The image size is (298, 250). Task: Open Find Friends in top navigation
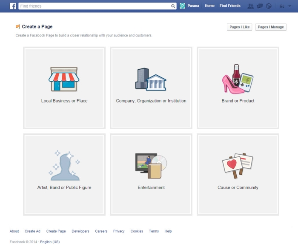click(x=230, y=6)
